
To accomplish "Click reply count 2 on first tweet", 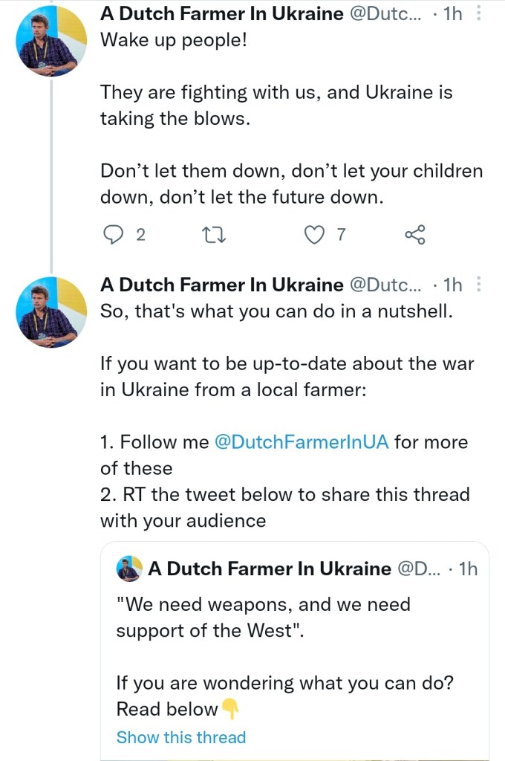I will (140, 235).
